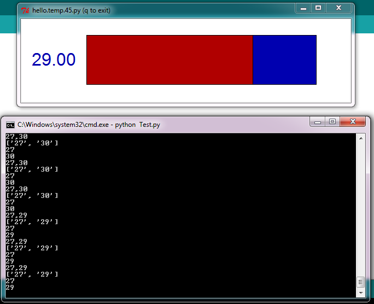Click the 29.00 temperature reading
The image size is (374, 304).
point(54,60)
